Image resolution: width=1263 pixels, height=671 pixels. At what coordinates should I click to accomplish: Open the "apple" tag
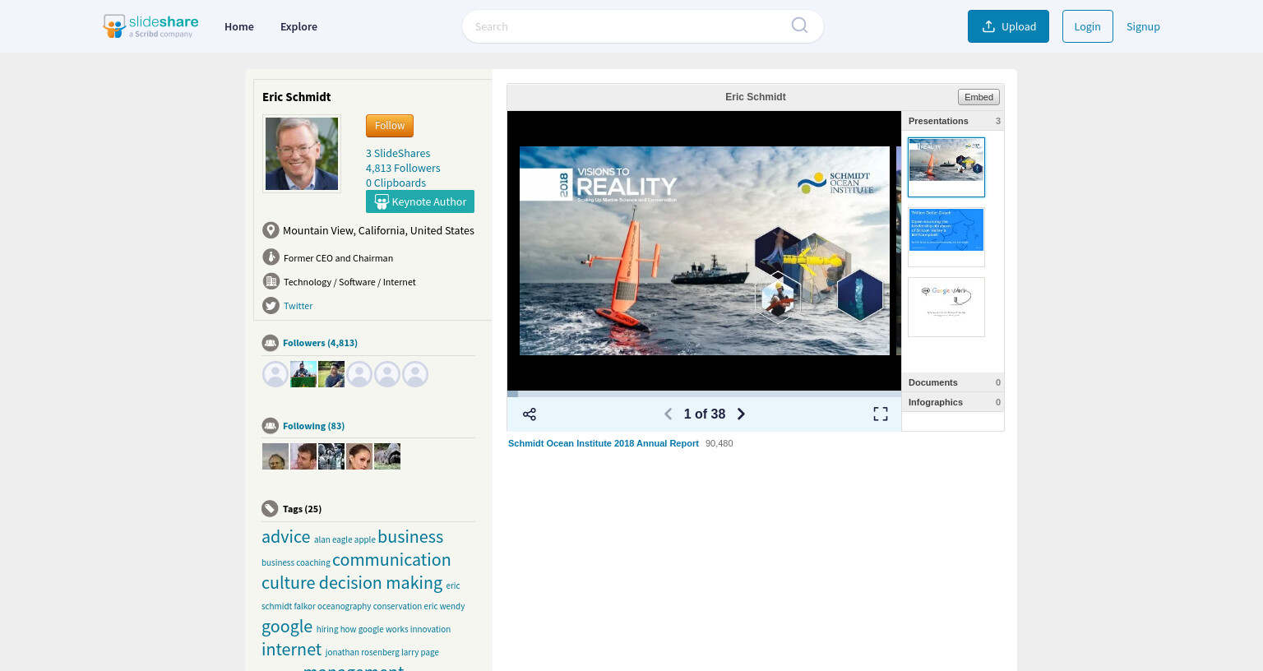tap(365, 539)
